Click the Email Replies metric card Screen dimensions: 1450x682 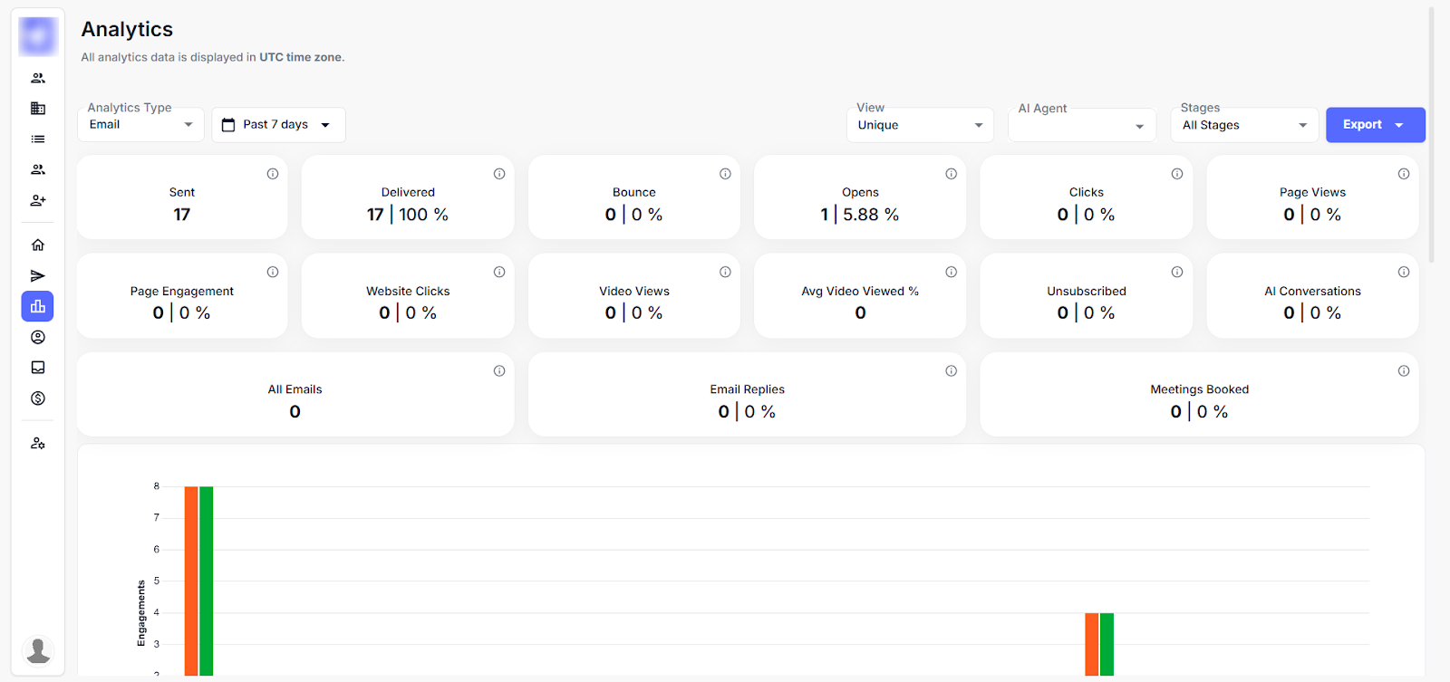point(747,395)
